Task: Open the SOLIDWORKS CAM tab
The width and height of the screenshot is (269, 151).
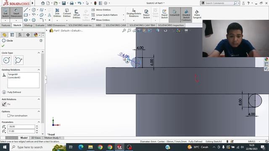Action: [116, 25]
